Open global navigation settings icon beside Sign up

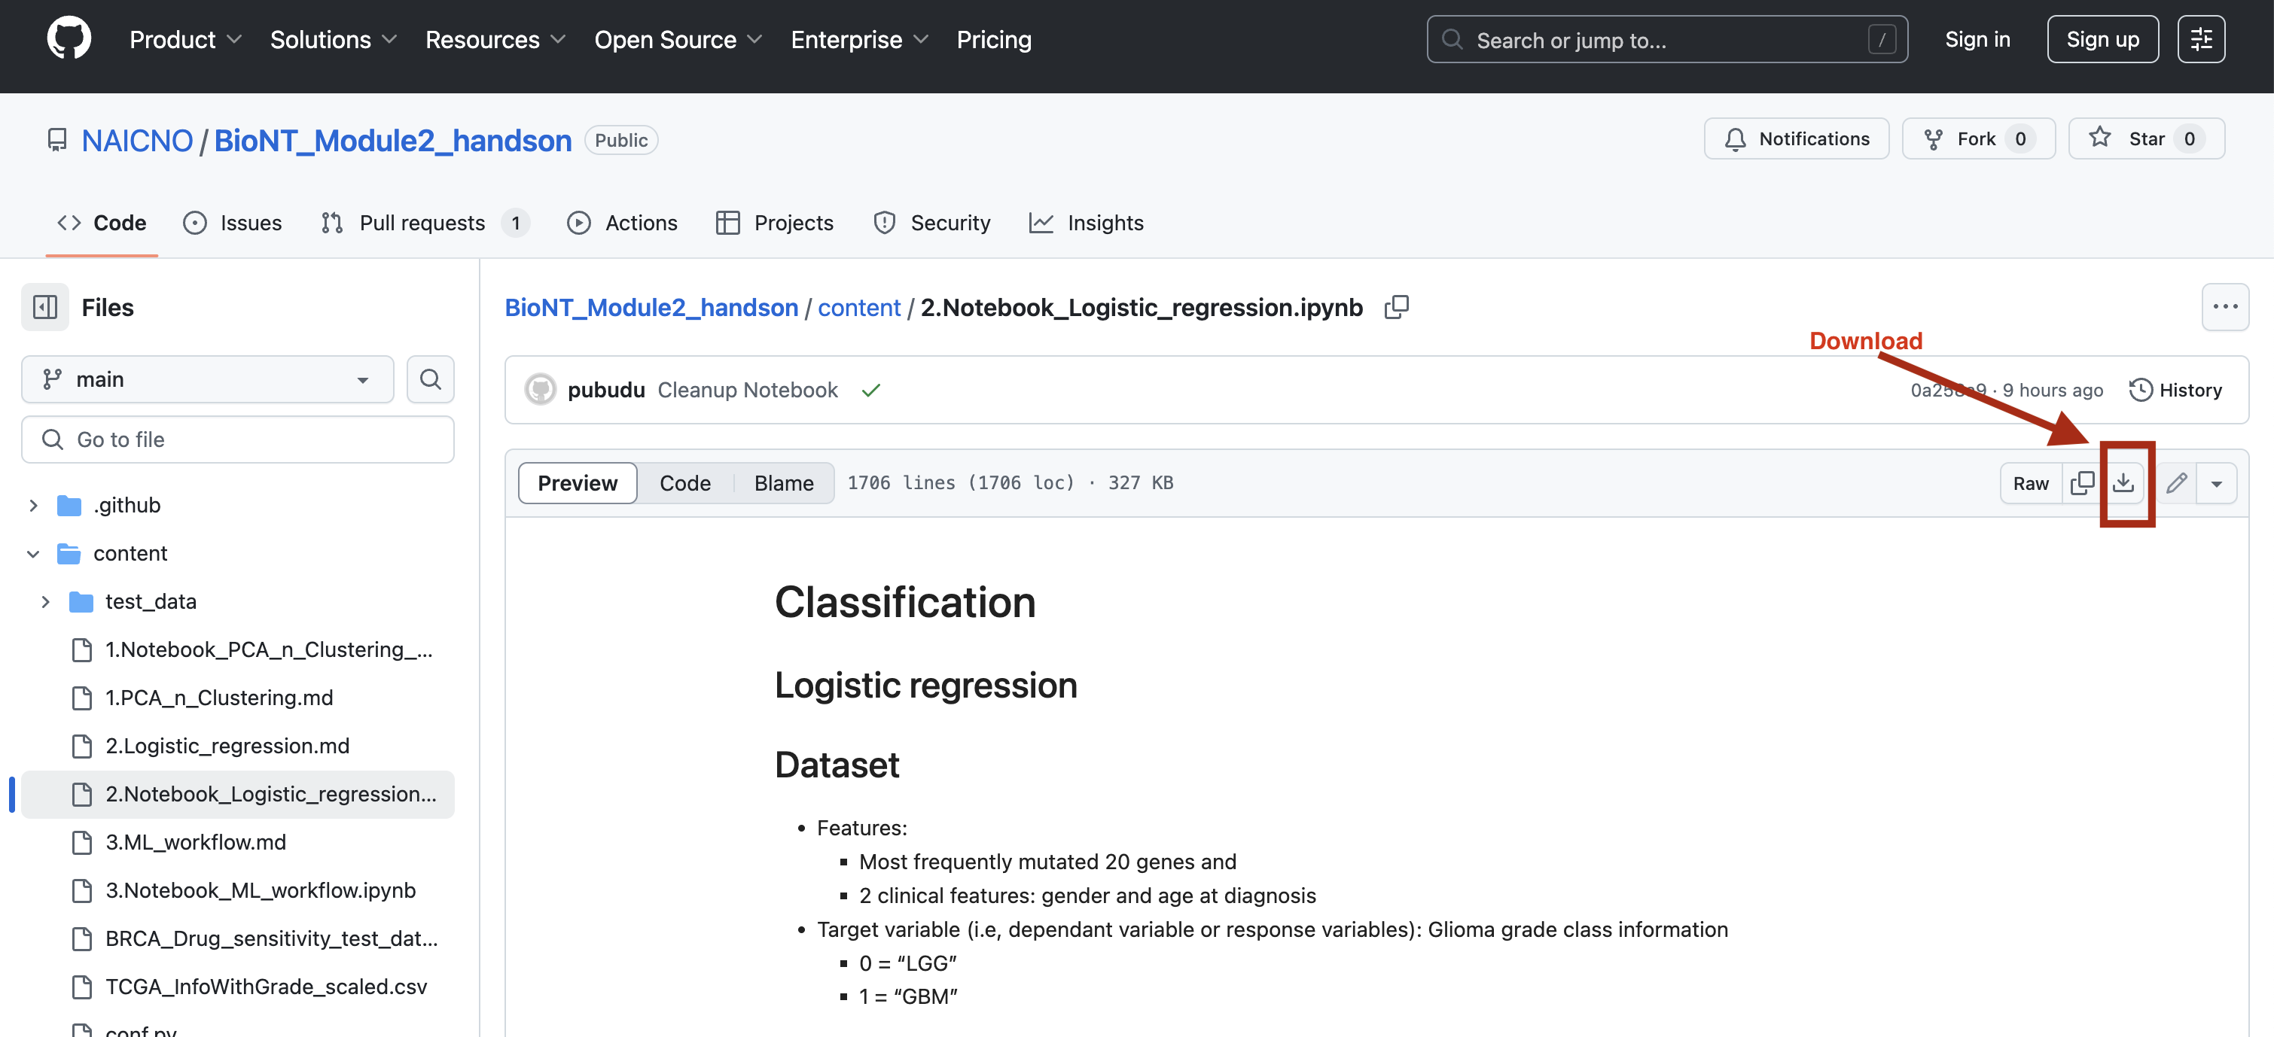point(2201,40)
